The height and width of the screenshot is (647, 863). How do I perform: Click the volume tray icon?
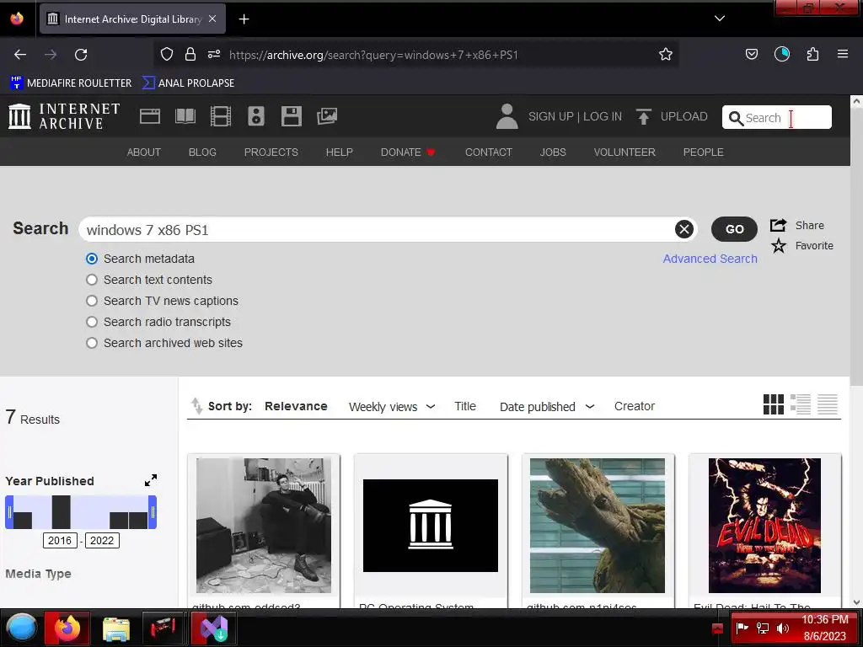click(783, 628)
